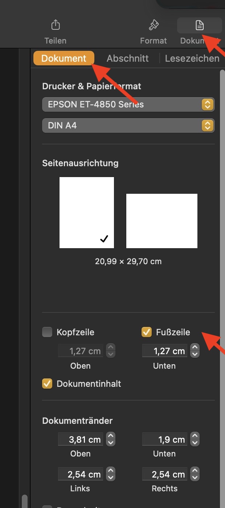The width and height of the screenshot is (225, 508).
Task: Open the Format paintbrush panel
Action: pos(154,25)
